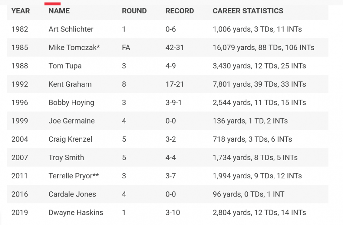Screen dimensions: 343x225
Task: Click the 42-31 record cell
Action: point(175,48)
